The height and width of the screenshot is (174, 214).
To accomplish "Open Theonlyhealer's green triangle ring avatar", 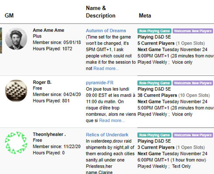I will pos(16,143).
